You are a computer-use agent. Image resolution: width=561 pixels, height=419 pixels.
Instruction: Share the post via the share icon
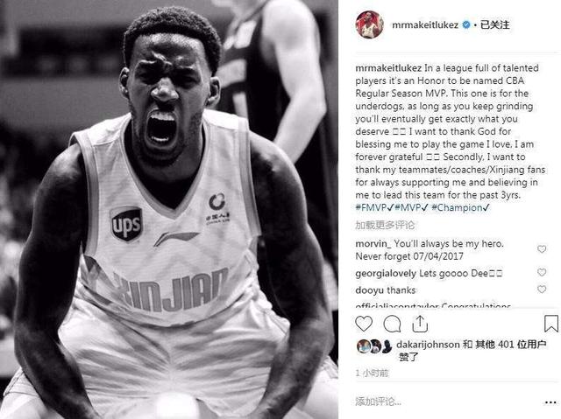(x=420, y=324)
